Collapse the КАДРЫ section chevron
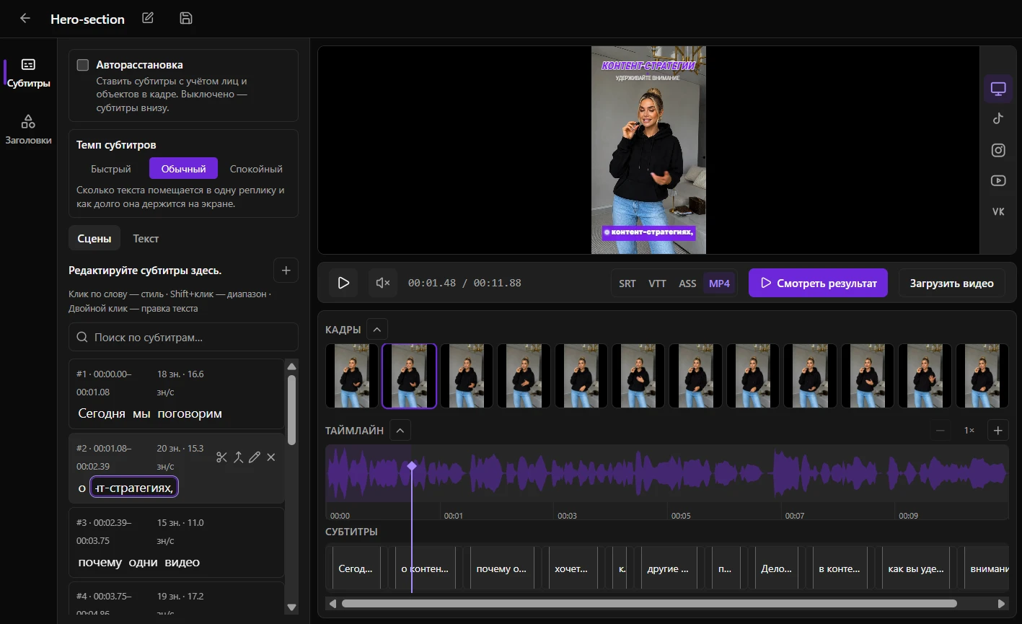The height and width of the screenshot is (624, 1022). click(377, 330)
